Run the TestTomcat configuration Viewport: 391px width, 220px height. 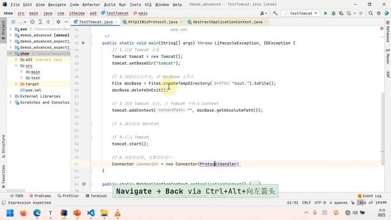point(326,13)
